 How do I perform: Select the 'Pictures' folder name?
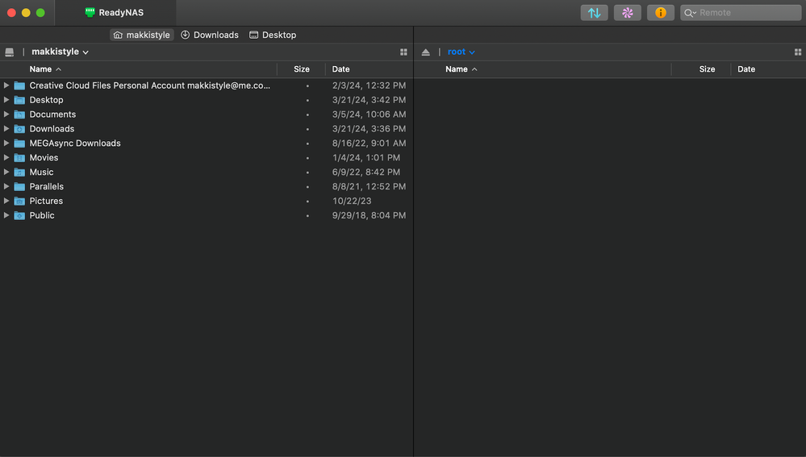coord(46,200)
